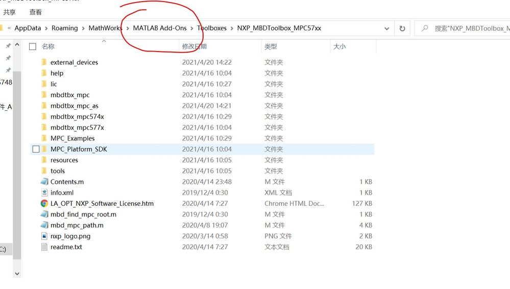Select the mbdtbx_mpc574x folder icon

pyautogui.click(x=44, y=116)
